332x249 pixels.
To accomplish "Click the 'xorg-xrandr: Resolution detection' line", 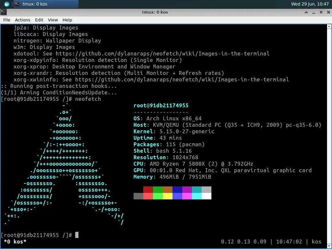I will [119, 73].
